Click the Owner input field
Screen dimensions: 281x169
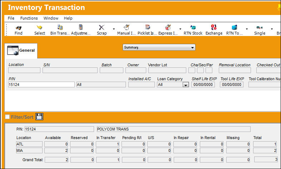136,70
